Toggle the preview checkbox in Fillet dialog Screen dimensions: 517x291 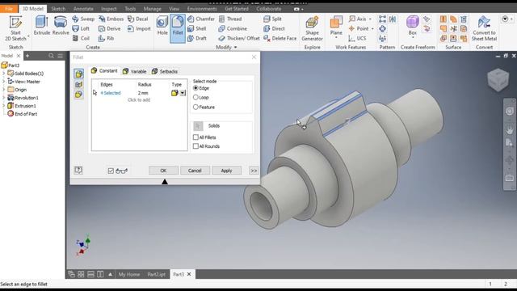[x=111, y=171]
